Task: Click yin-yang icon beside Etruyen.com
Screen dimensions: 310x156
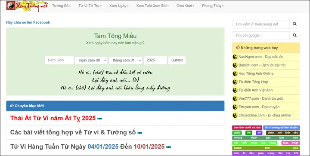Action: click(235, 107)
